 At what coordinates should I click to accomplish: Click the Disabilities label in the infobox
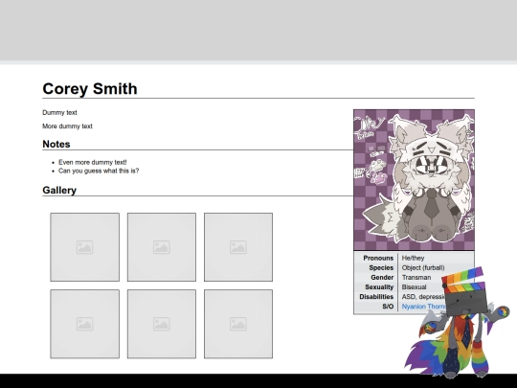click(x=376, y=297)
